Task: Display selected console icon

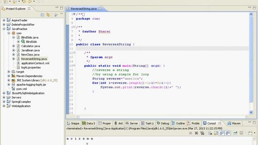Action: 241,133
